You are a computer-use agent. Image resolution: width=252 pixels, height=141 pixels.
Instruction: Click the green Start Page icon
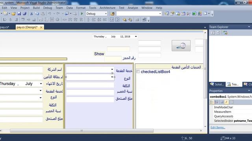tap(194, 14)
